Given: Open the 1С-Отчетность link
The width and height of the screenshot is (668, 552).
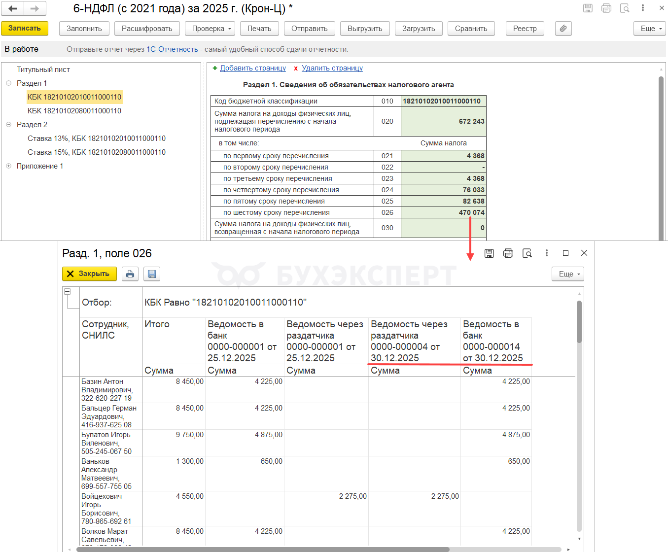Looking at the screenshot, I should coord(172,49).
